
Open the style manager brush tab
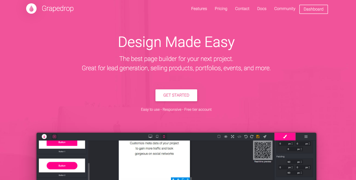pos(285,137)
